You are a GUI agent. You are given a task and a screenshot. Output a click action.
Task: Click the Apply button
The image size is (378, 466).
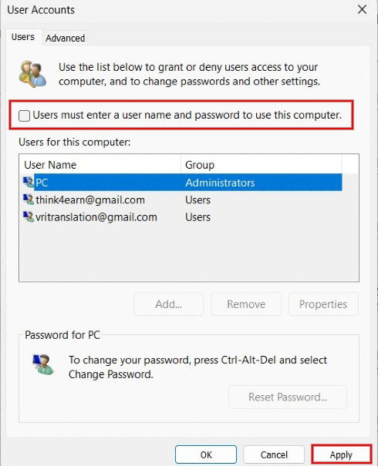[x=341, y=454]
